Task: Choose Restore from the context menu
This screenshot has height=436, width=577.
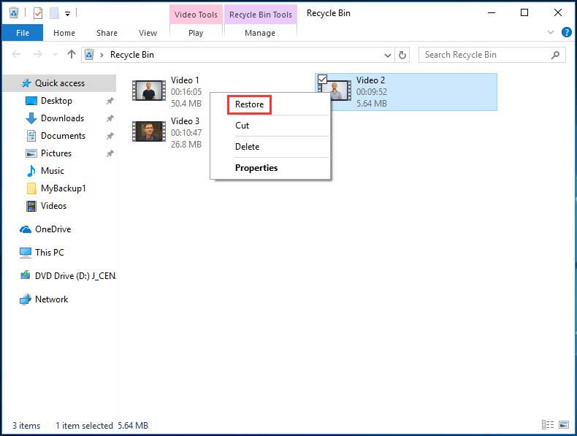Action: [249, 104]
